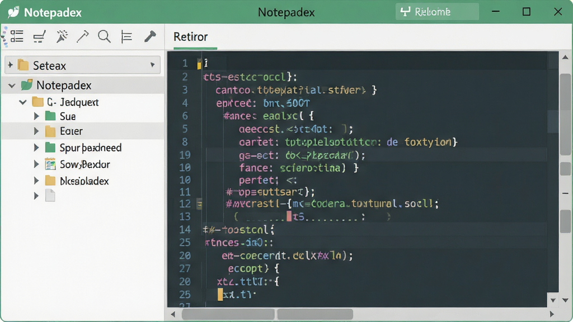The image size is (573, 322).
Task: Select the Dlcsipladex tree label
Action: [84, 181]
